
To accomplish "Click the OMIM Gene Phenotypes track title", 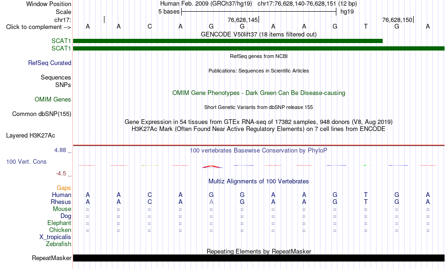I will click(259, 93).
